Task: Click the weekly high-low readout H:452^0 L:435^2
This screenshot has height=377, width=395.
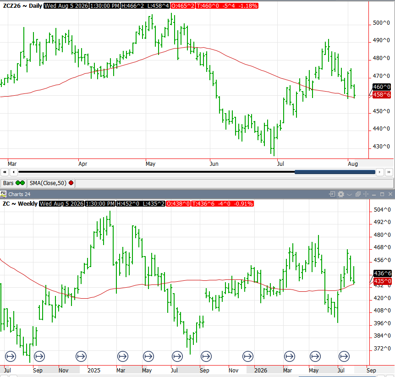Action: 141,204
